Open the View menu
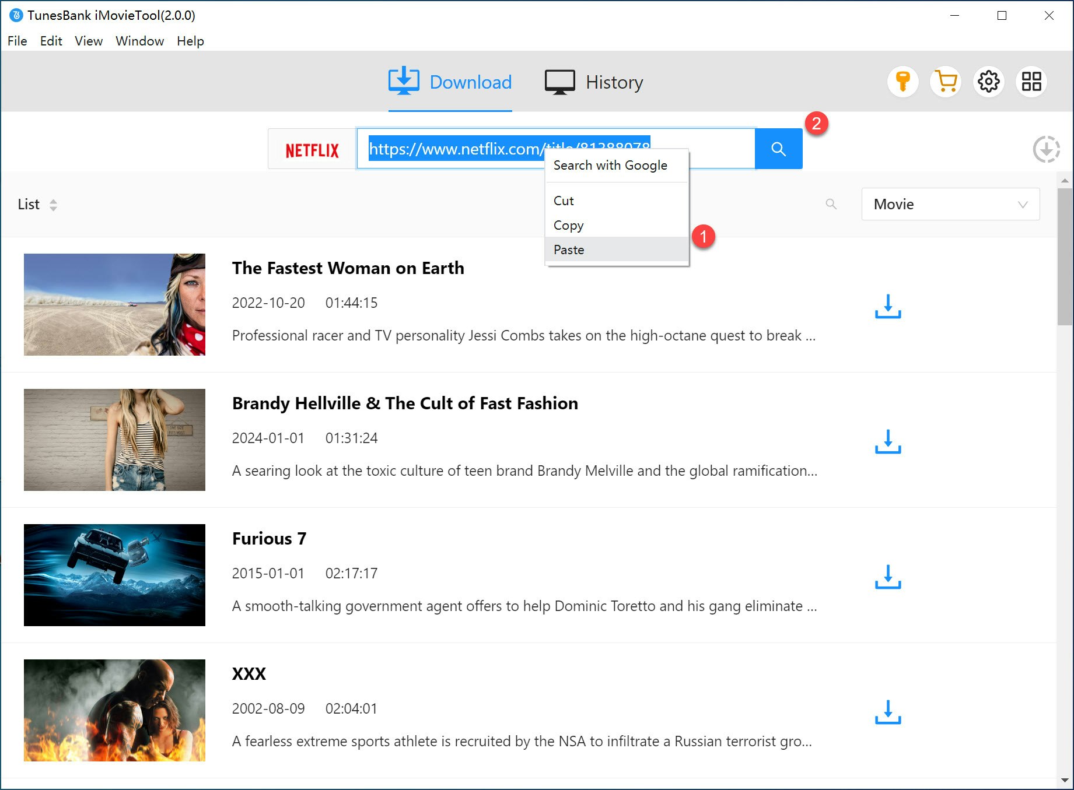 [x=89, y=41]
